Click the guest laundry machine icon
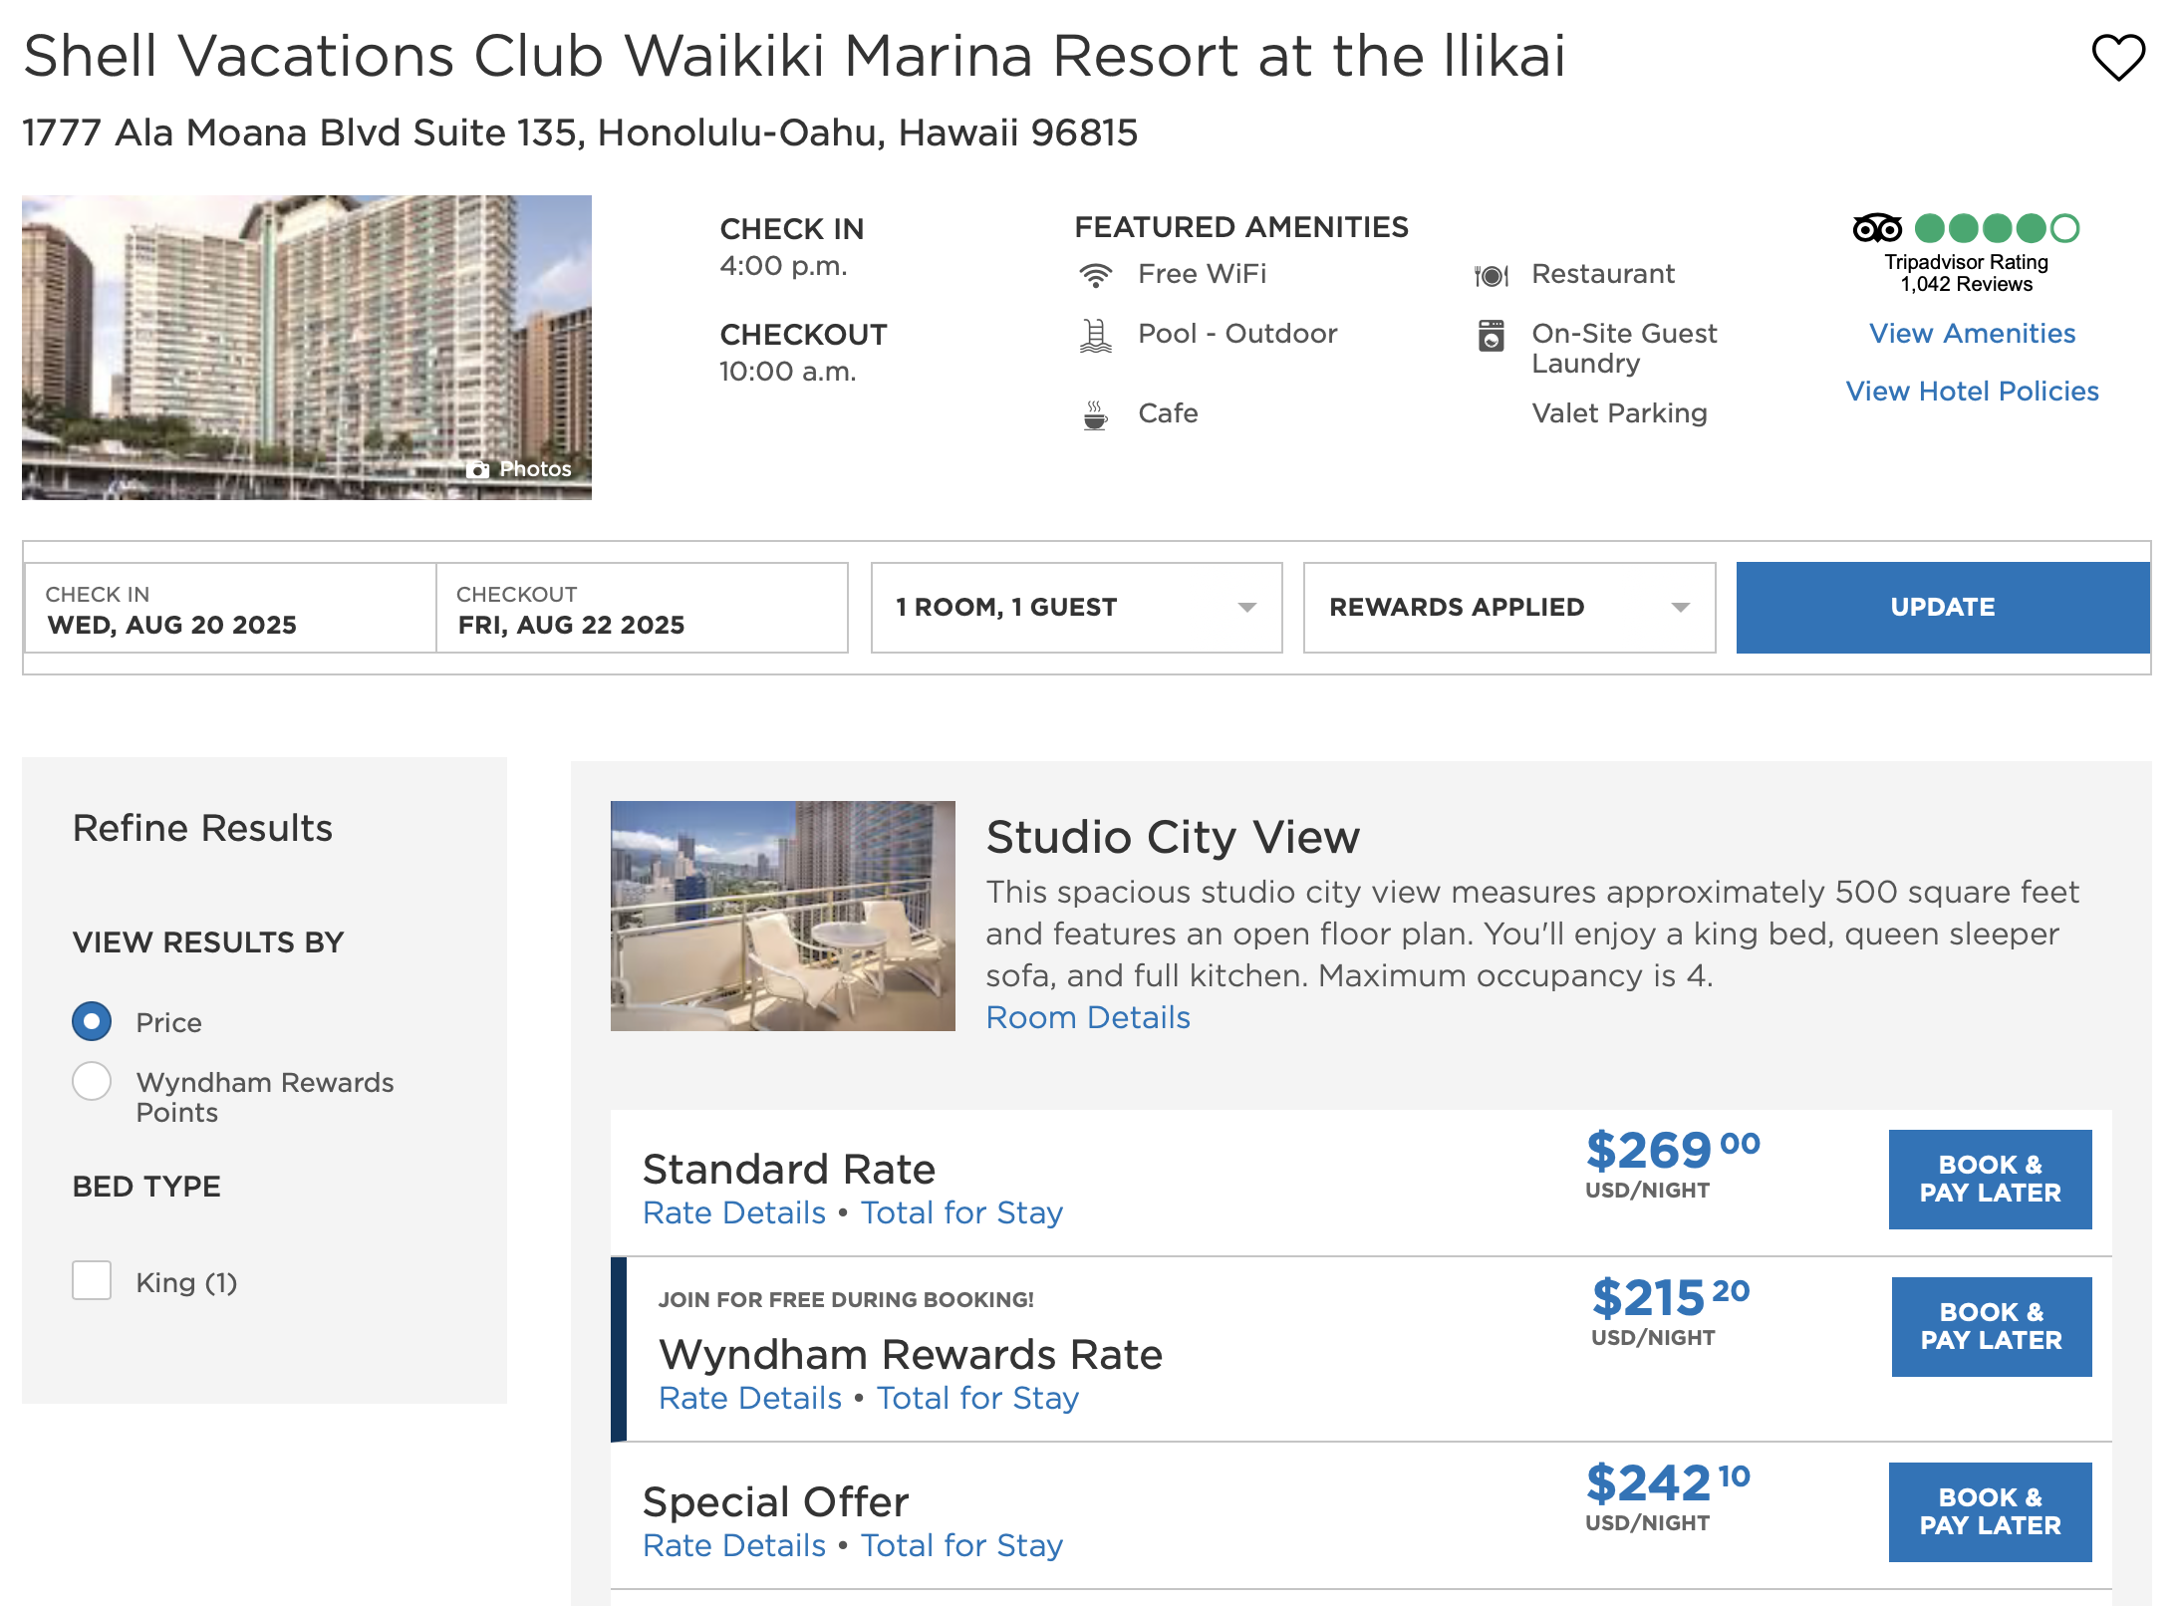 point(1491,336)
